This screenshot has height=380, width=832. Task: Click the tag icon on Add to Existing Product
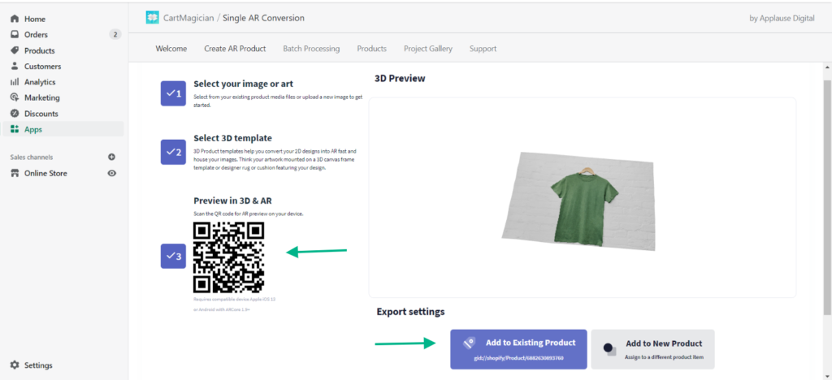(x=469, y=343)
